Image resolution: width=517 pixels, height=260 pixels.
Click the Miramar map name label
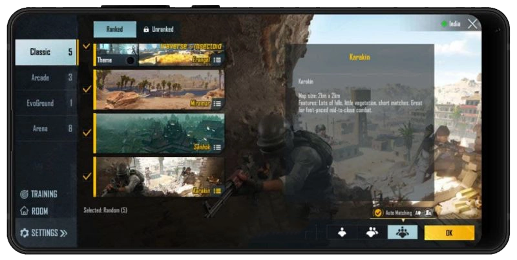(200, 103)
